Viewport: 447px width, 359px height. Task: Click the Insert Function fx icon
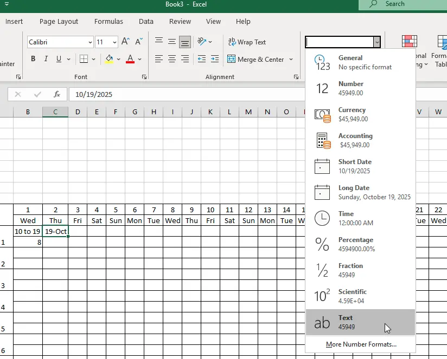coord(56,94)
